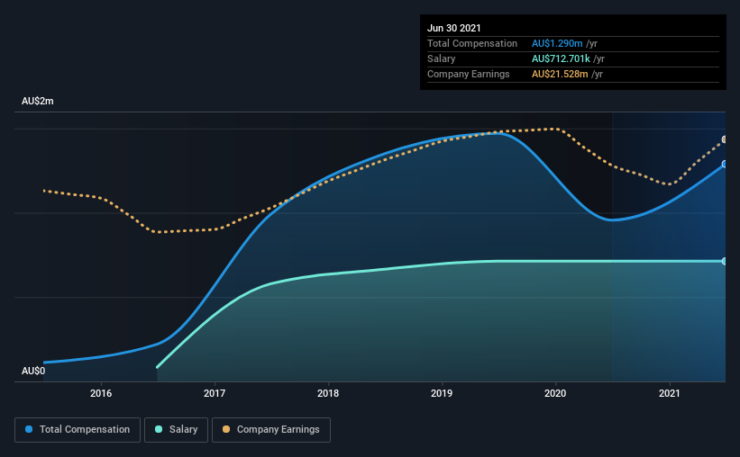Click the Total Compensation label in tooltip
740x457 pixels.
(x=472, y=43)
